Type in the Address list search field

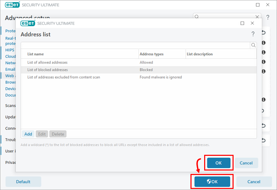[135, 45]
